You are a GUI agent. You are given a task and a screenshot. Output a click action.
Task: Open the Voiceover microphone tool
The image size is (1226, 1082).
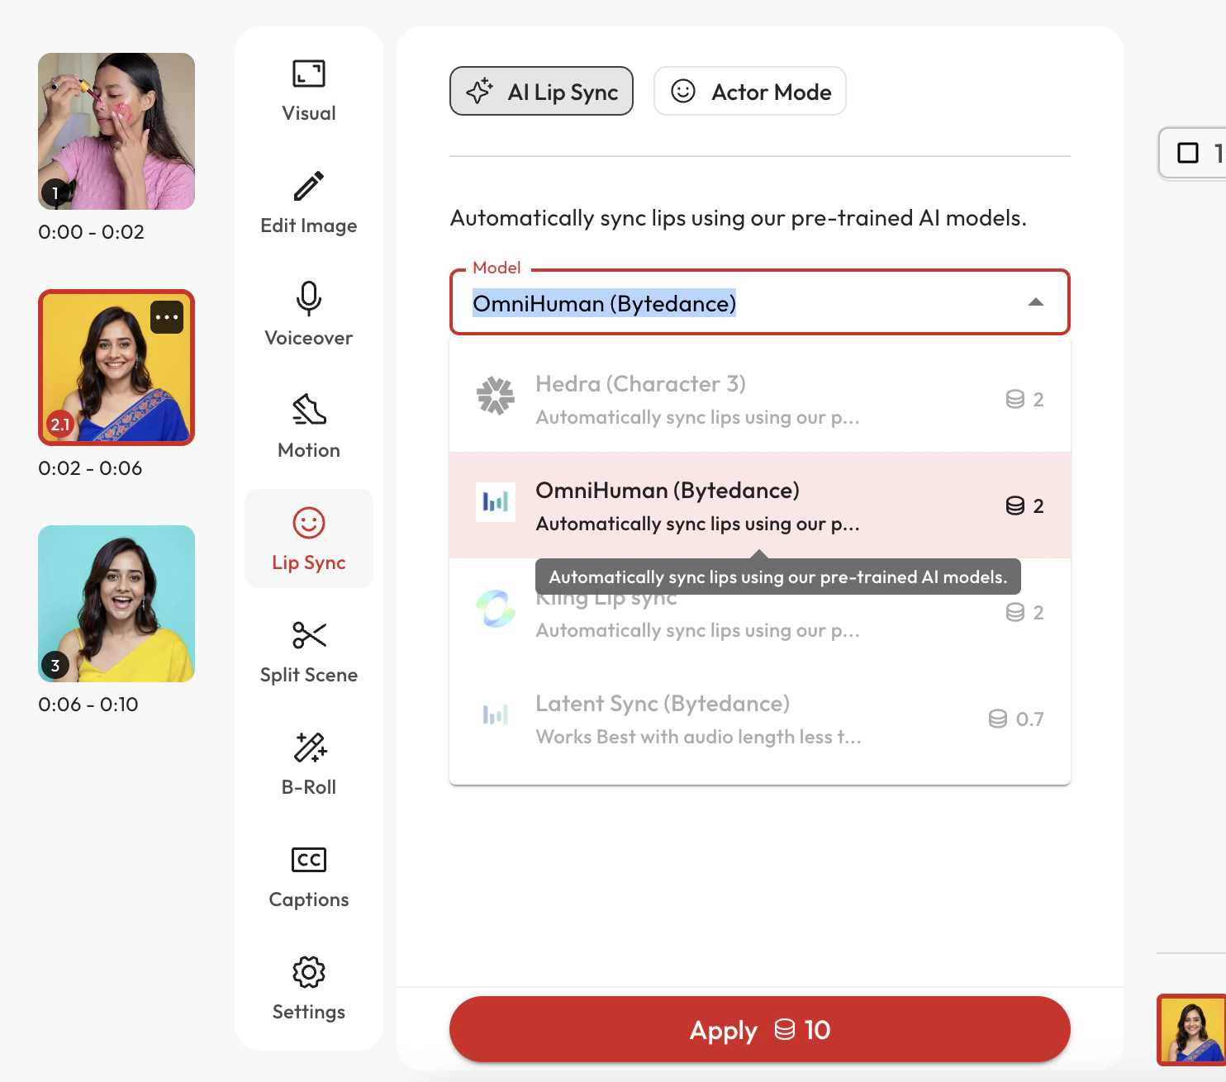(309, 299)
